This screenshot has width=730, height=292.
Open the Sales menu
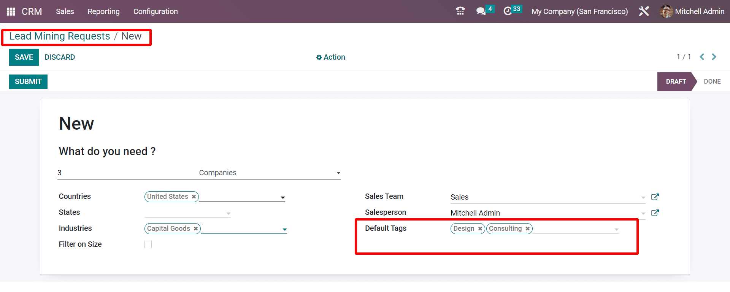click(65, 11)
